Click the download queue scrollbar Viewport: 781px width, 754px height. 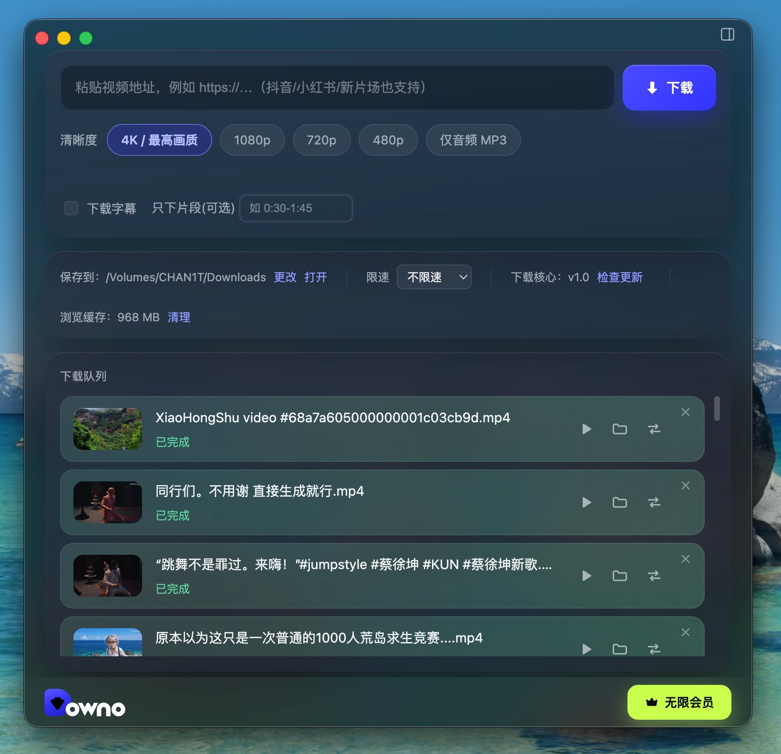717,408
